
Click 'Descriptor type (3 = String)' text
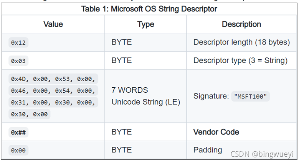coord(240,61)
